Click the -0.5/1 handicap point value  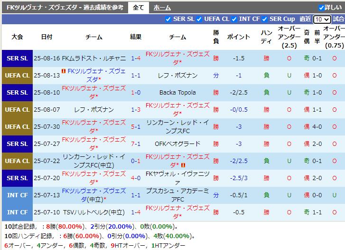(239, 195)
